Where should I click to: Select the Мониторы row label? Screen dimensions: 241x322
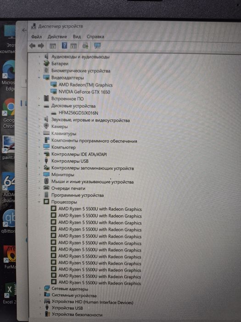point(63,175)
